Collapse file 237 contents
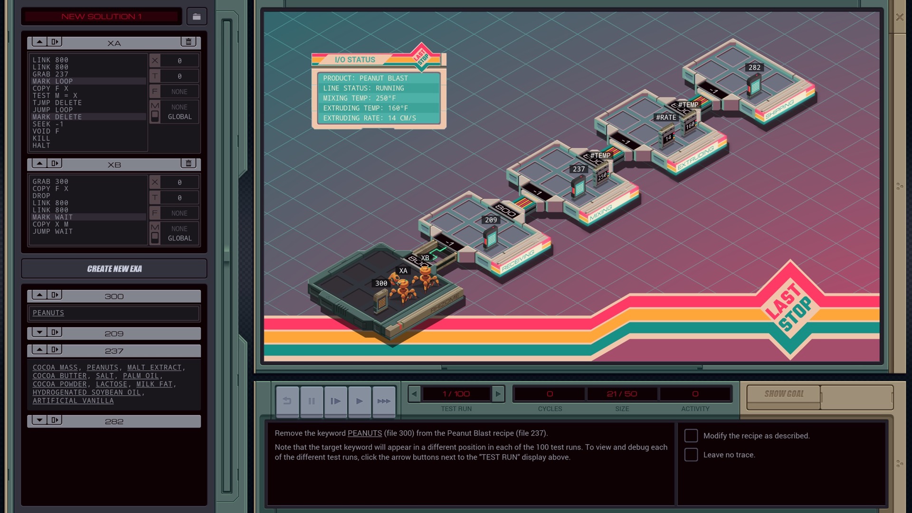The image size is (912, 513). click(39, 350)
